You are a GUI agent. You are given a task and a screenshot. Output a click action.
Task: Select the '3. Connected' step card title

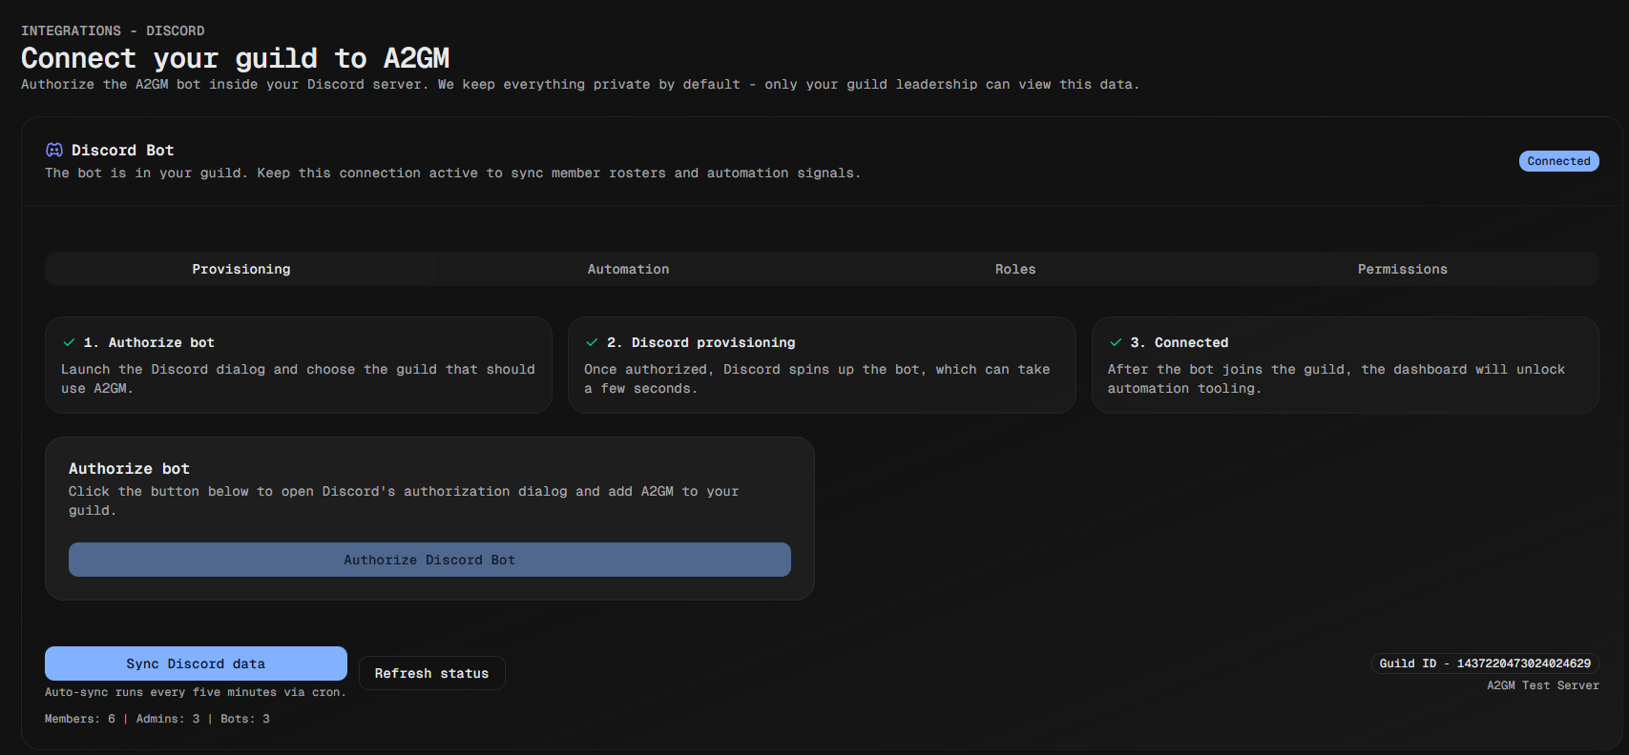(x=1180, y=342)
